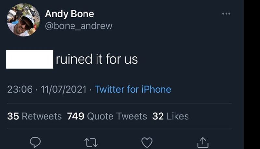Click the divider line above the Retweets count

pyautogui.click(x=120, y=103)
